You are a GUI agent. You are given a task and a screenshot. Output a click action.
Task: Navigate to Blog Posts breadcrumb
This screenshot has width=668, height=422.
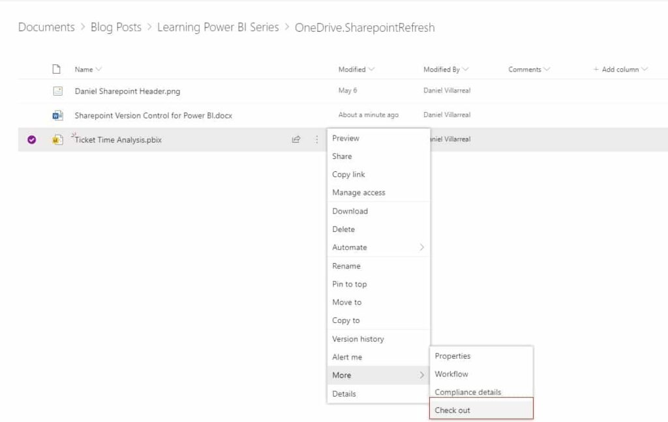click(116, 27)
